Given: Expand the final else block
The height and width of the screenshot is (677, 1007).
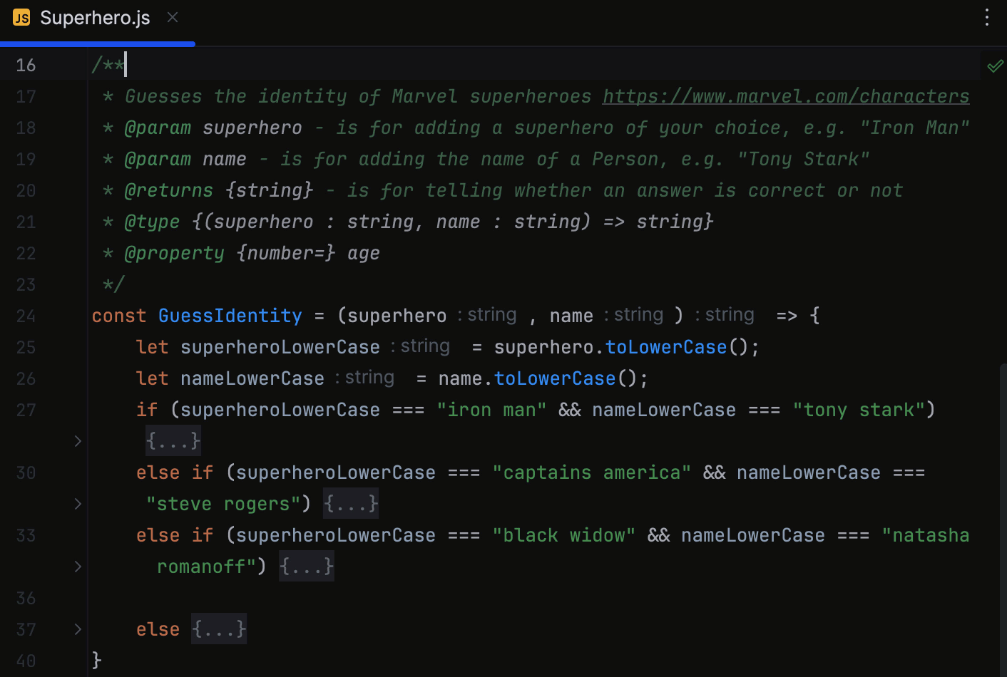Looking at the screenshot, I should (x=78, y=629).
